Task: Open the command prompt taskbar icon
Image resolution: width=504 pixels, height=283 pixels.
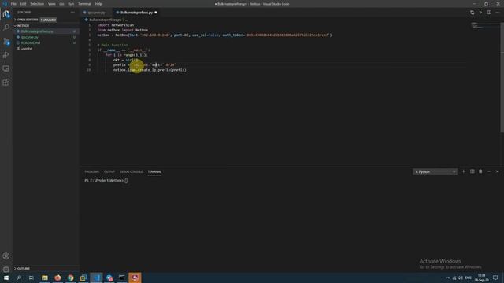Action: (122, 277)
